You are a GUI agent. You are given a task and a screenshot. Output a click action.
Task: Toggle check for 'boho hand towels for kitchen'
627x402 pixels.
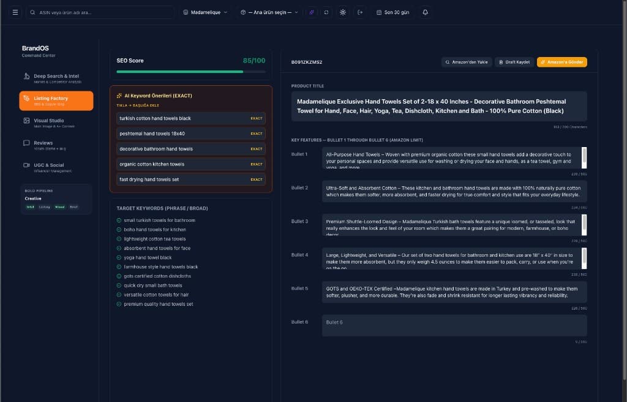[119, 229]
